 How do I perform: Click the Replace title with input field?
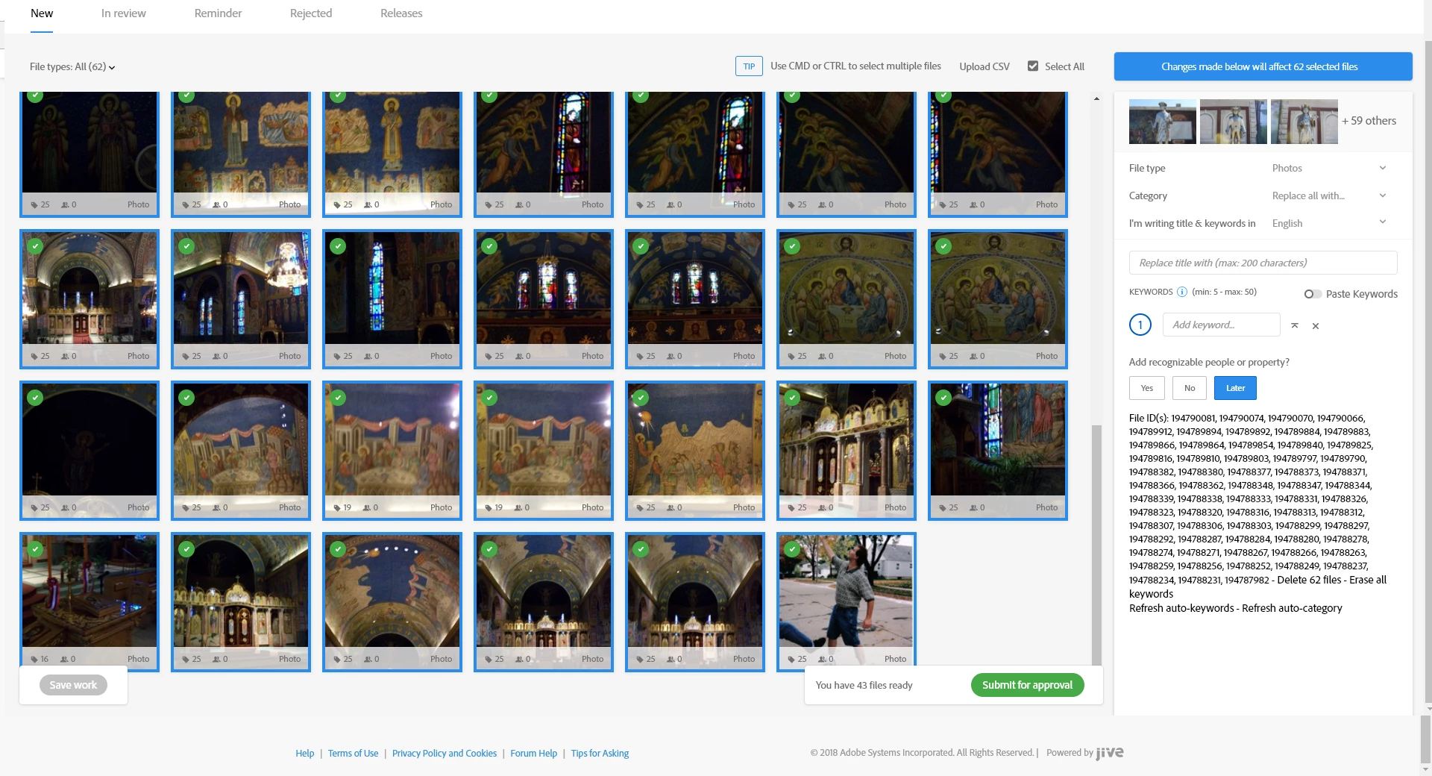point(1263,263)
